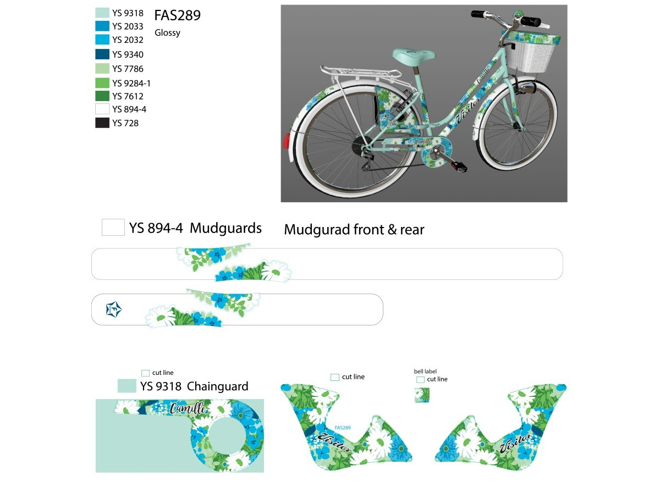
Task: Click the YS 7612 dark green swatch
Action: click(102, 96)
